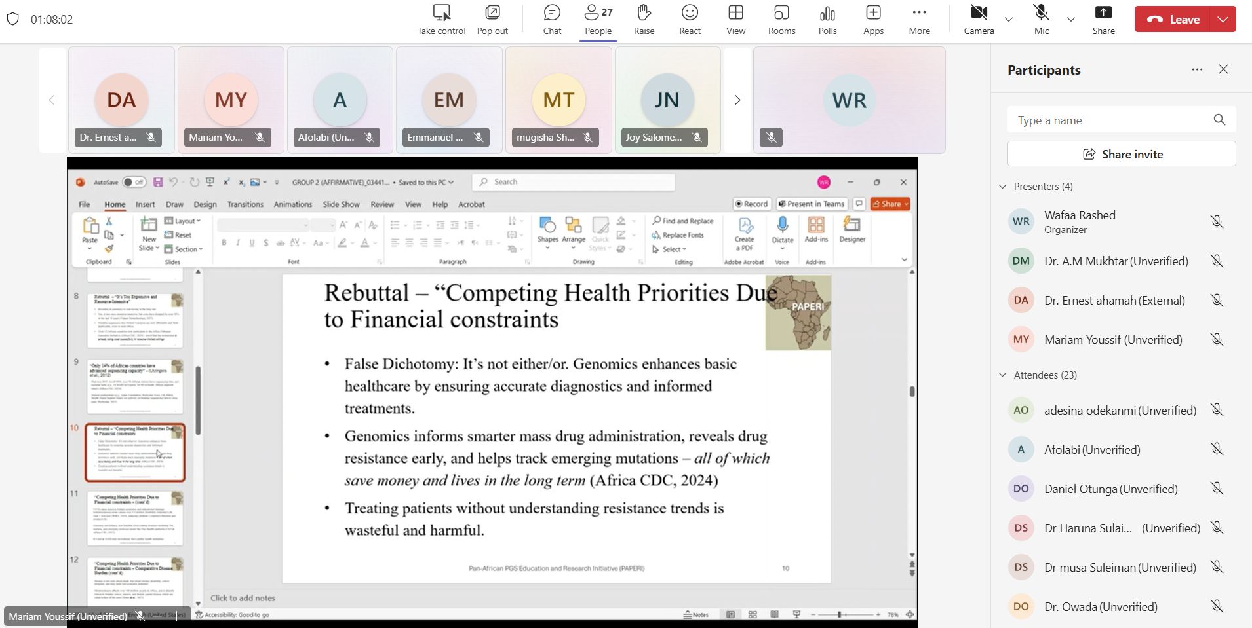Click Take control in meeting toolbar

[441, 20]
